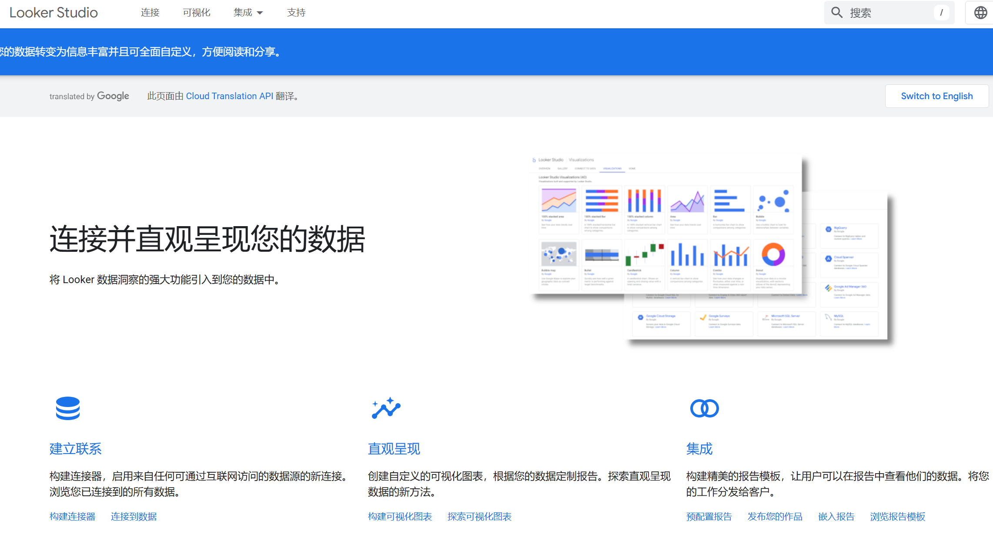This screenshot has width=993, height=551.
Task: Open the 连接 navigation tab
Action: pyautogui.click(x=150, y=13)
